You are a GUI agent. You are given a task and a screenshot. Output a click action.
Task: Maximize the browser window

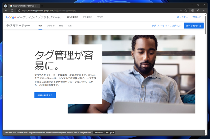[x=198, y=5]
